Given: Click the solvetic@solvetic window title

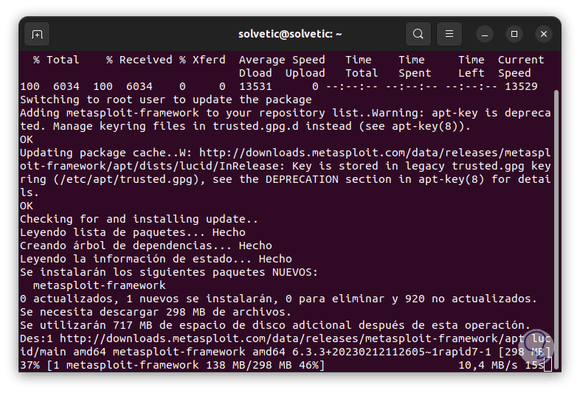Looking at the screenshot, I should pos(290,34).
